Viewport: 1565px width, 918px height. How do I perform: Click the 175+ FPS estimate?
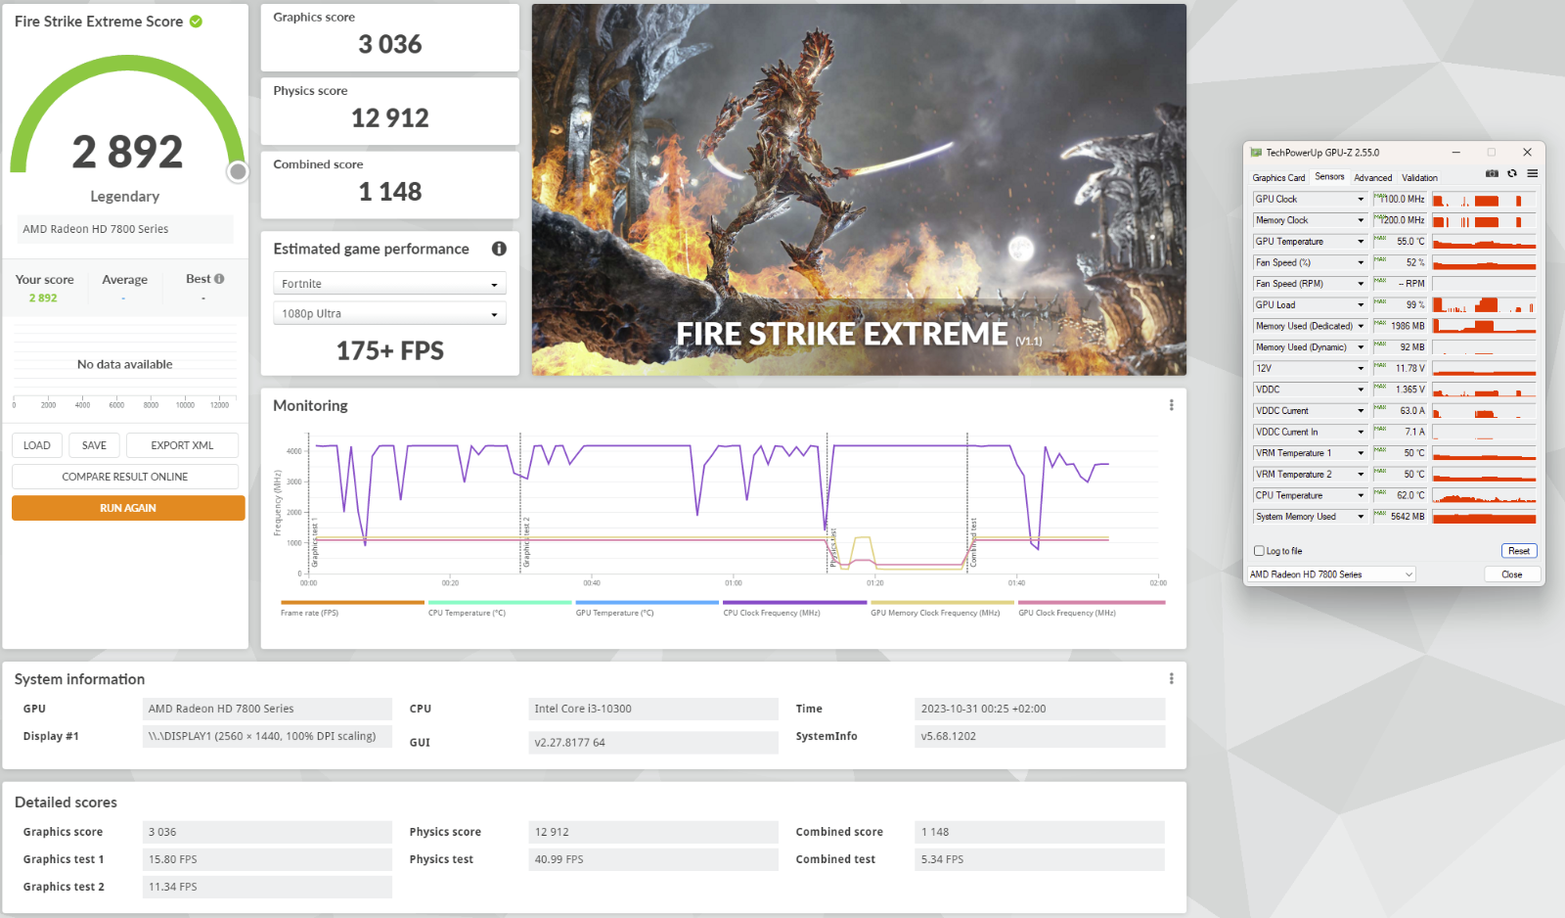[x=389, y=350]
